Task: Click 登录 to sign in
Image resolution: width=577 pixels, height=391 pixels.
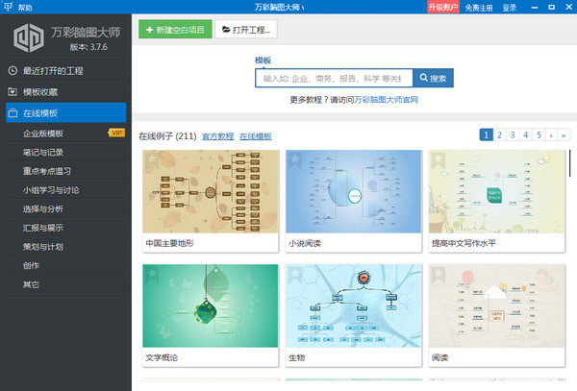Action: point(510,8)
